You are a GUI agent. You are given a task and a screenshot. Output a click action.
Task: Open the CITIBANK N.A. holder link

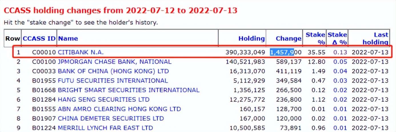81,52
